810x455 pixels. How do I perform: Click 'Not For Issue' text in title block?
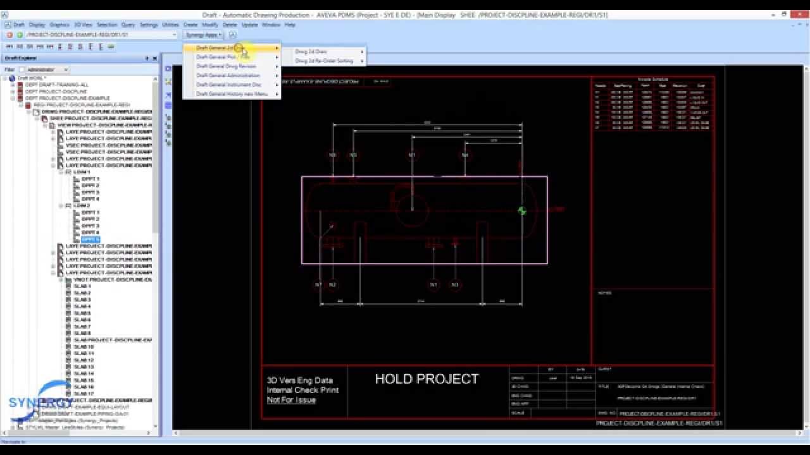(291, 400)
